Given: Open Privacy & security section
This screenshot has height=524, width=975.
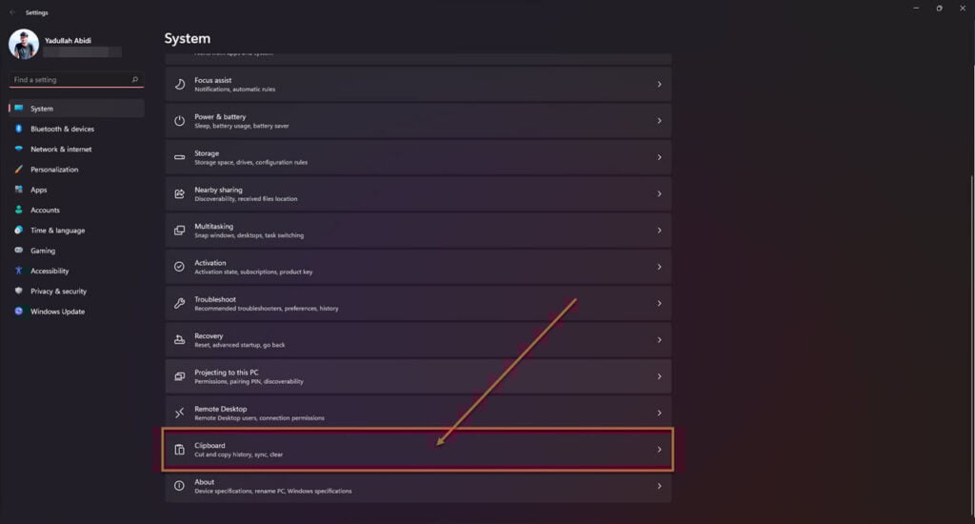Looking at the screenshot, I should [76, 292].
